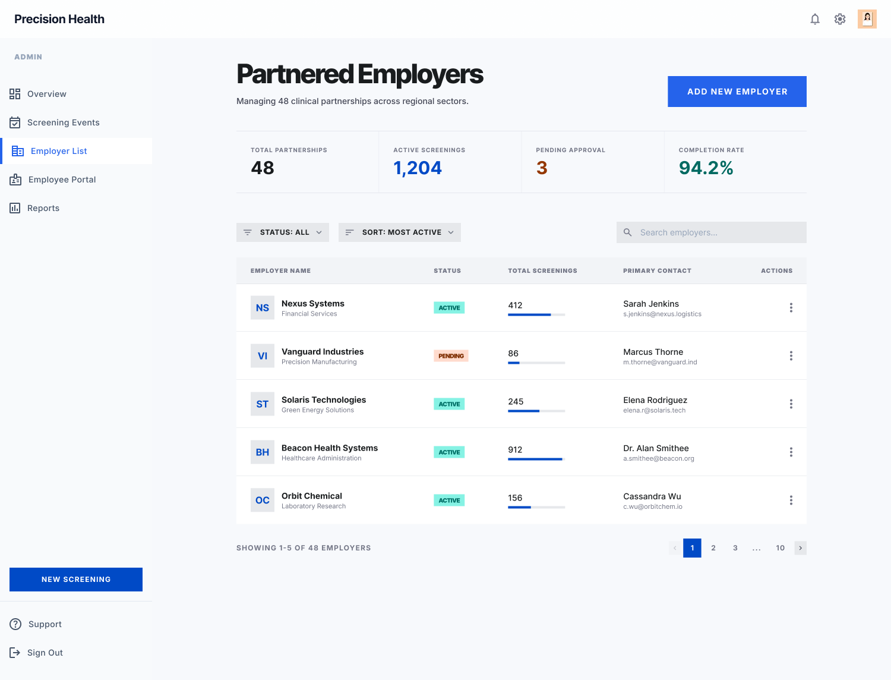Go to page 3

coord(735,548)
